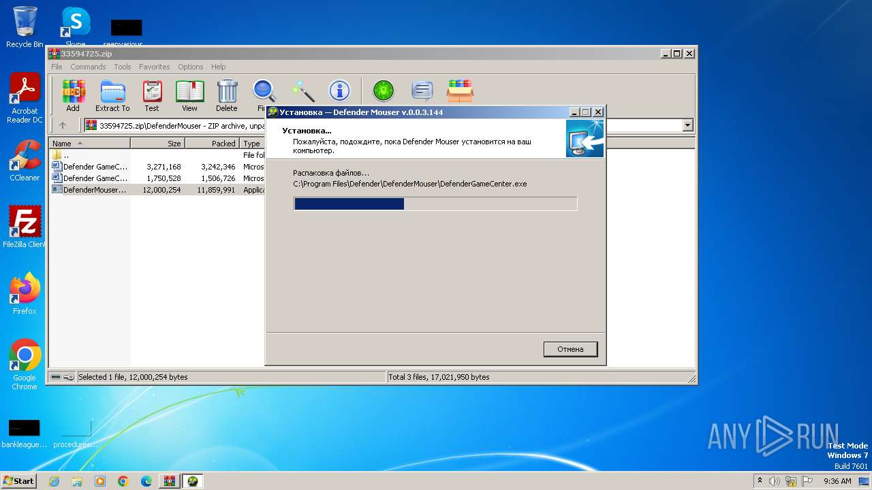Viewport: 872px width, 490px height.
Task: Click the status bar text "Total 3 files, 17,021,950 bytes"
Action: [439, 377]
